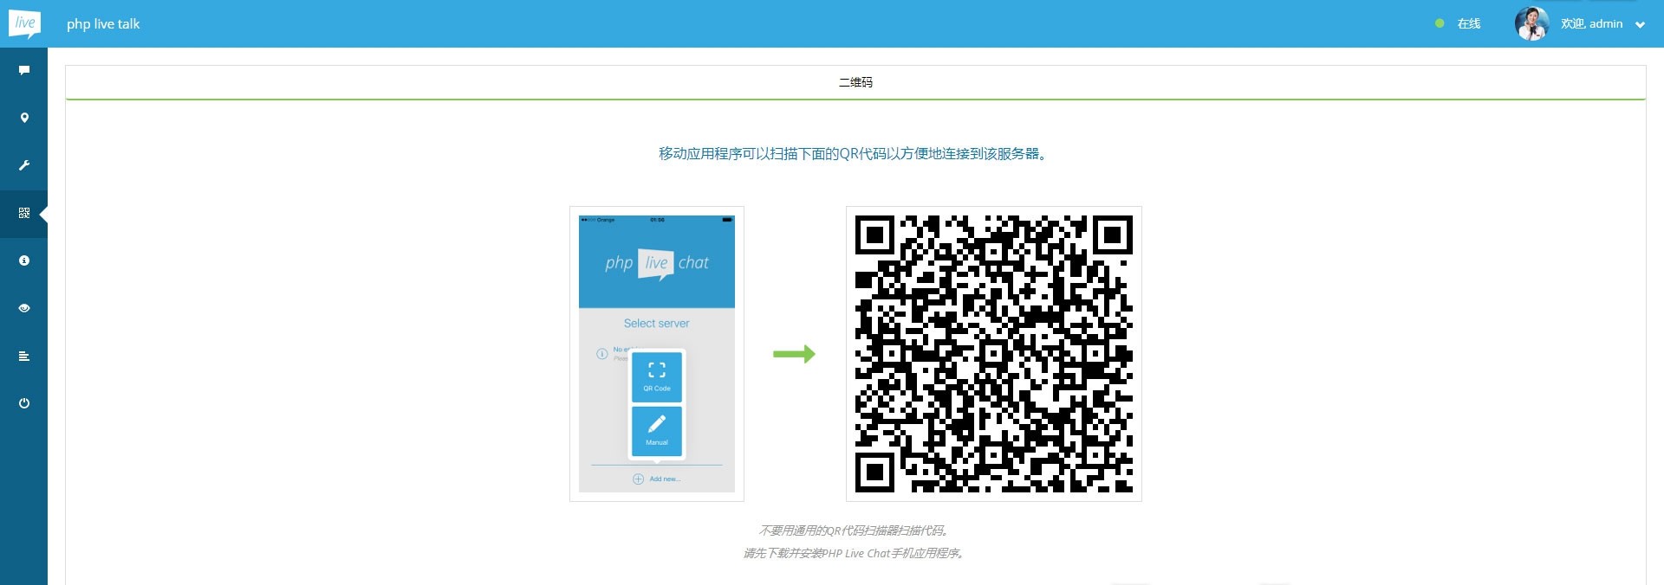Screen dimensions: 1664x585
Task: Open the info circle sidebar icon
Action: 24,260
